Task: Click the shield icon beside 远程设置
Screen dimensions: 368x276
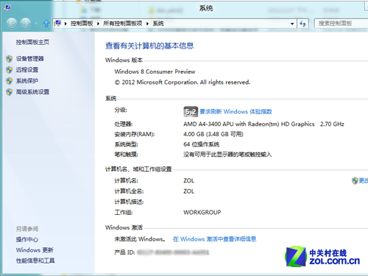Action: (x=10, y=70)
